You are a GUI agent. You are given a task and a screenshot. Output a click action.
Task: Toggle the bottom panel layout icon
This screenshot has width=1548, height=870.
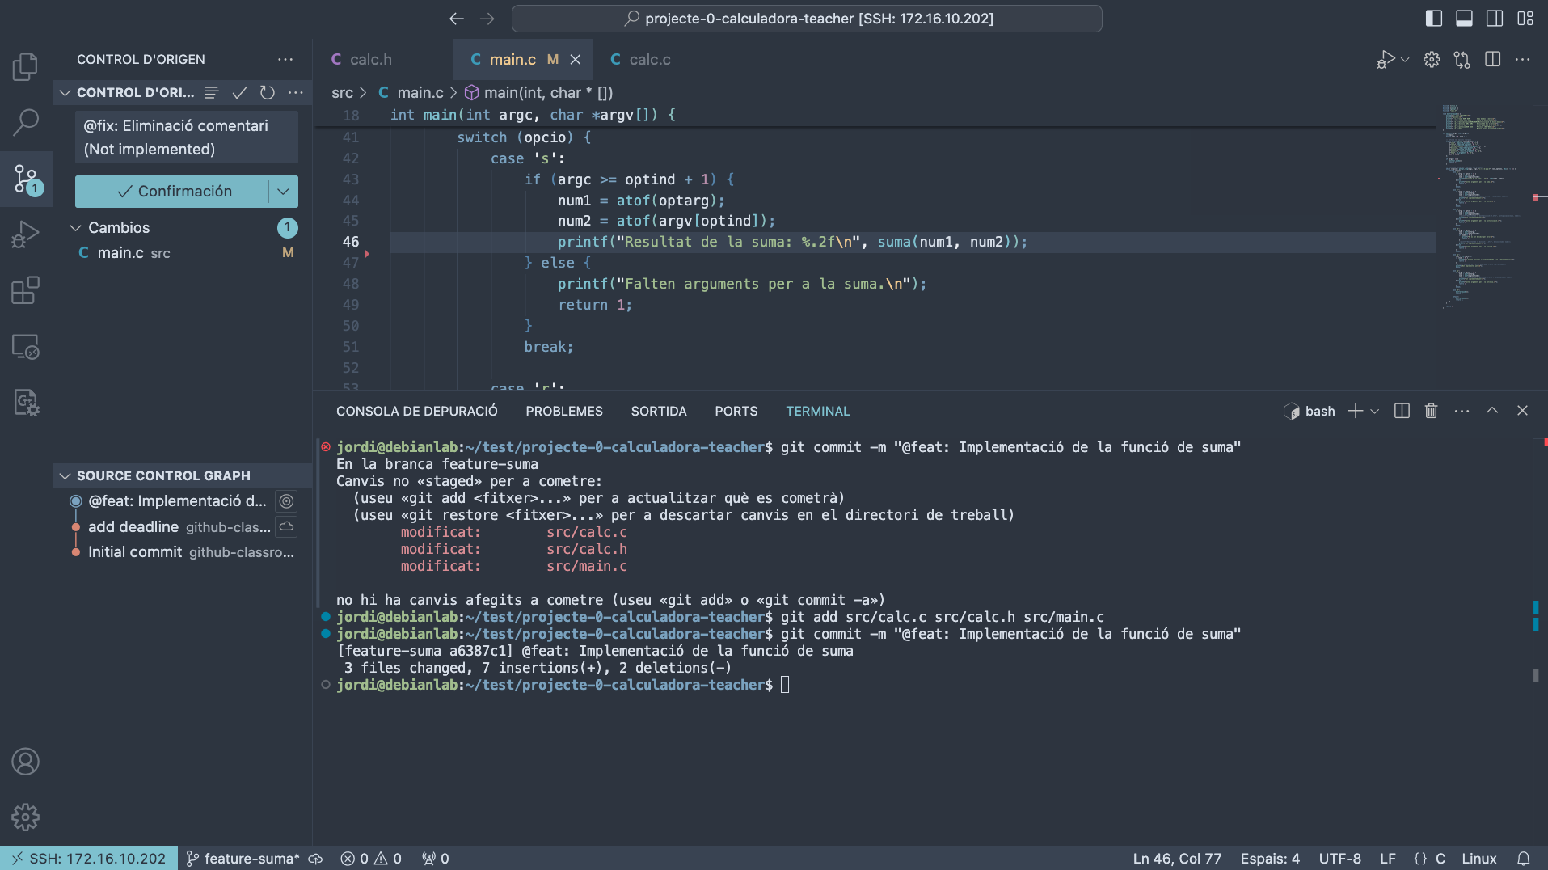coord(1464,18)
